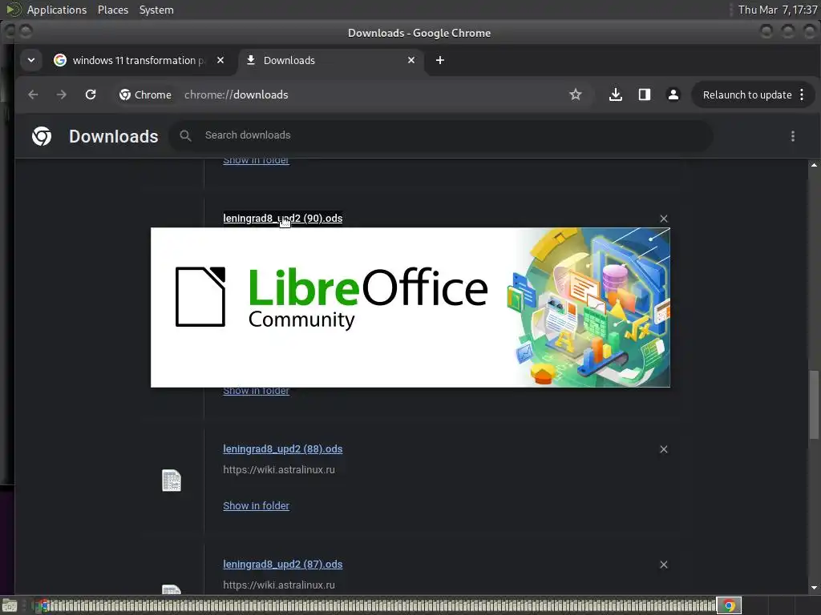
Task: Close the windows 11 transformation tab
Action: [x=220, y=60]
